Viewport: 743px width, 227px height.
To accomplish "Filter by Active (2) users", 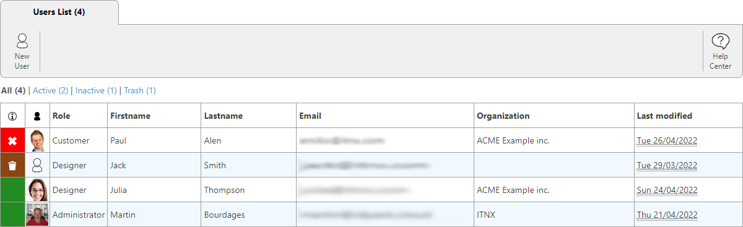I will click(x=51, y=90).
